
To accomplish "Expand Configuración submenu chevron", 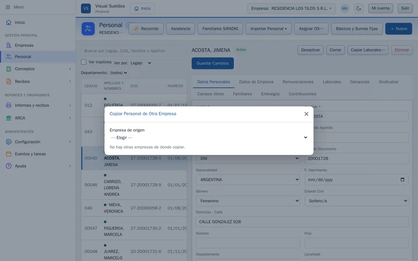I will tap(70, 142).
